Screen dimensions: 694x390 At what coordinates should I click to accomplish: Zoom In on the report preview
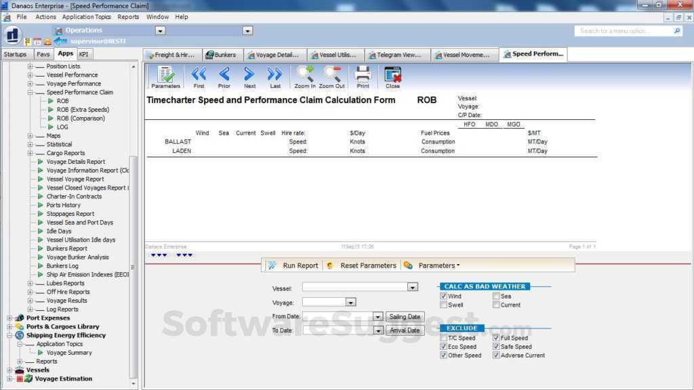pos(305,77)
